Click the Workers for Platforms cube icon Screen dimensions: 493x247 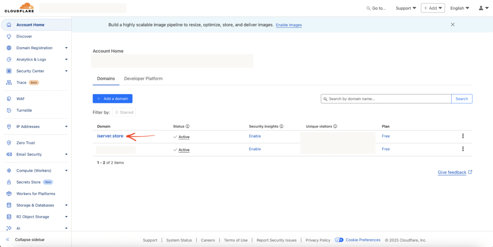tap(9, 194)
